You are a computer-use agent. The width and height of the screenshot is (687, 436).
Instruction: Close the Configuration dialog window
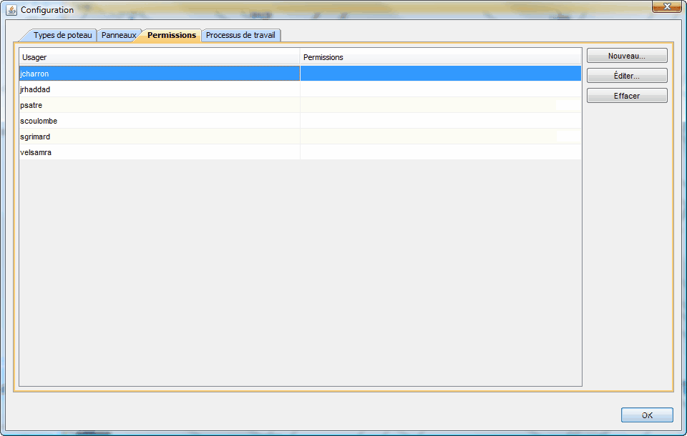point(666,6)
